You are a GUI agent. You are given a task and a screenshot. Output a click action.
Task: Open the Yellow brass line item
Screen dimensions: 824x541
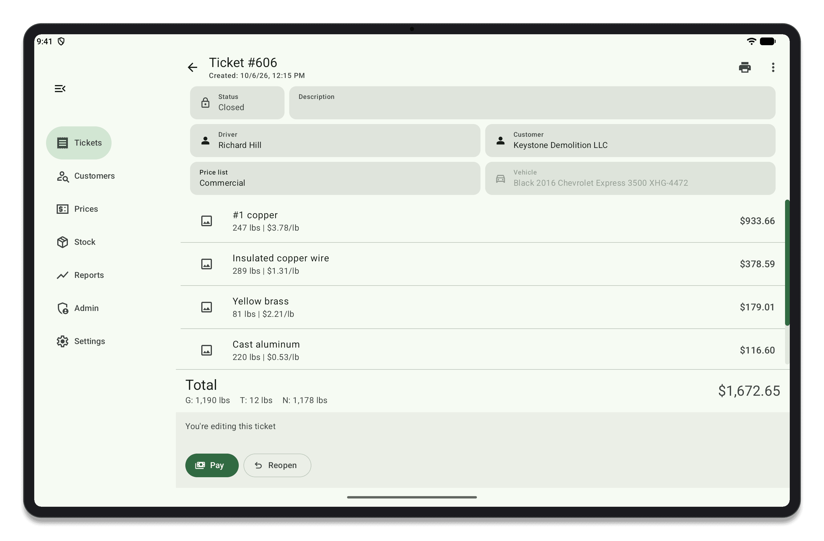point(482,307)
